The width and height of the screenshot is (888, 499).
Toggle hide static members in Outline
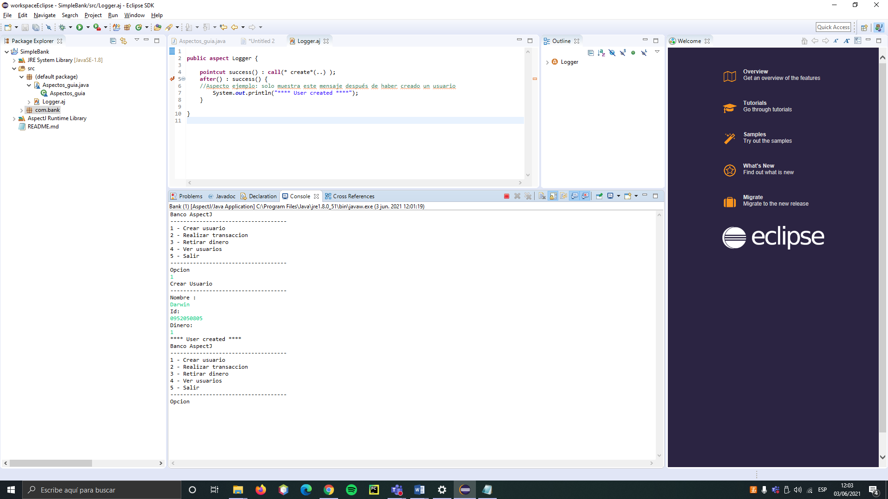click(623, 53)
